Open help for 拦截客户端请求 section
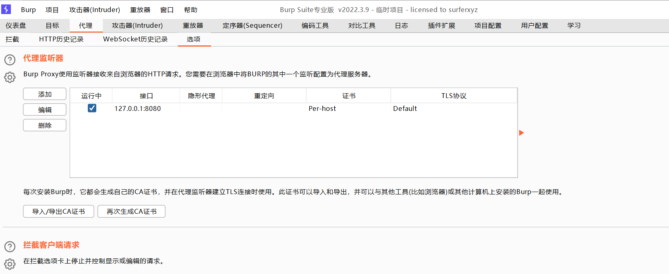 pyautogui.click(x=10, y=247)
